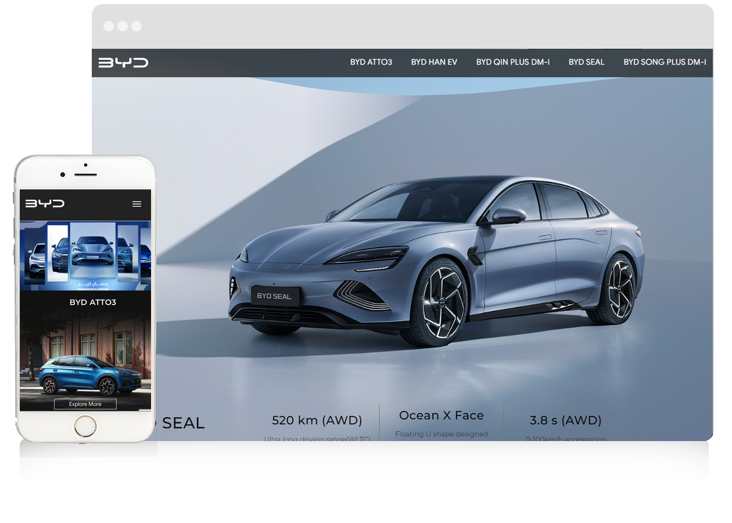Click the BYD logo in desktop navbar
The image size is (732, 523).
pos(123,63)
